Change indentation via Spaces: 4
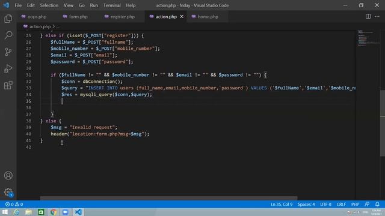The width and height of the screenshot is (385, 216). coord(306,204)
